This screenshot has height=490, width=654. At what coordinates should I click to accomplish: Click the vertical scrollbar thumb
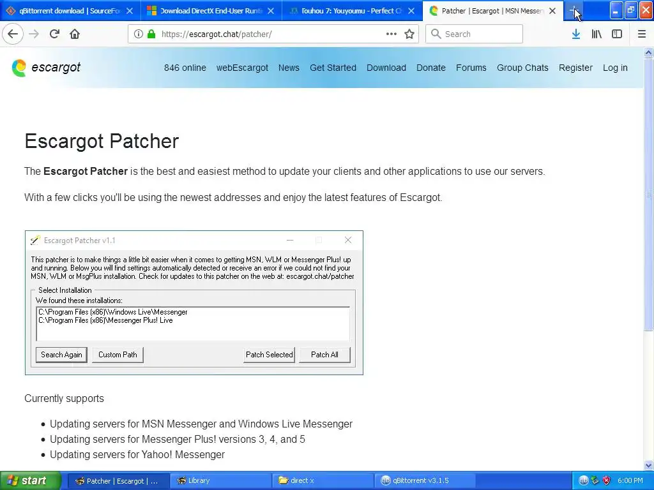648,194
